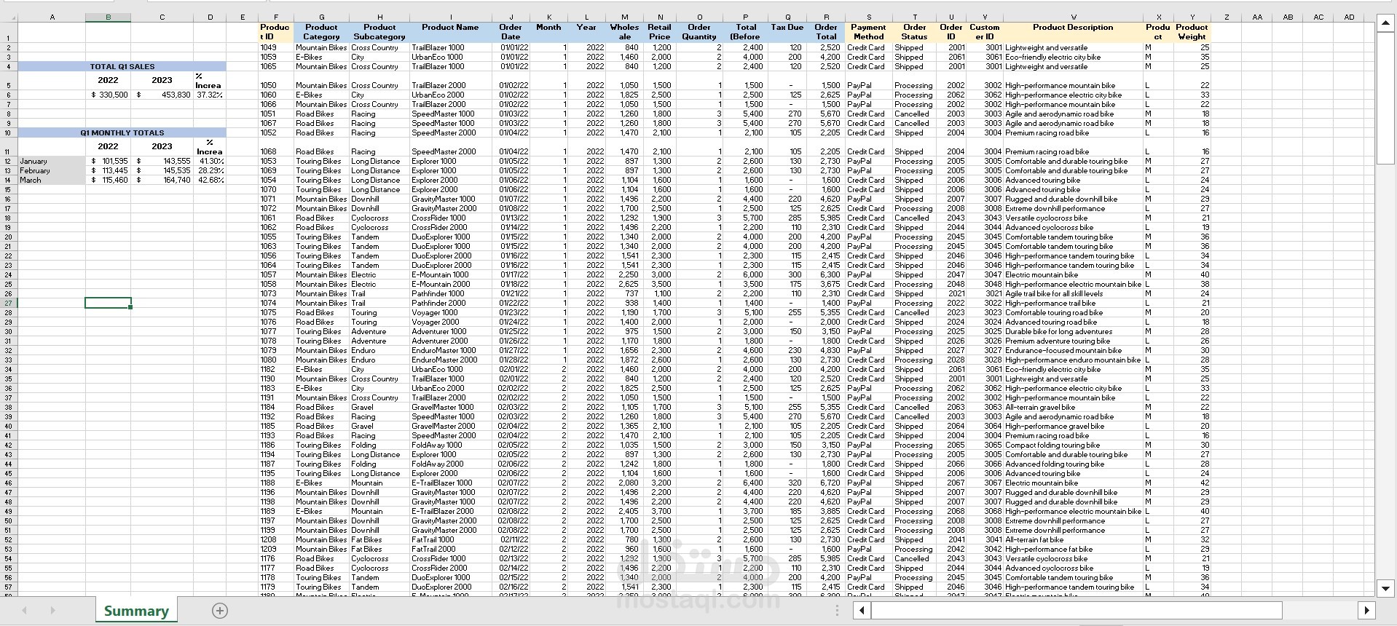Click the vertical scrollbar down arrow
Viewport: 1397px width, 626px height.
[1385, 588]
